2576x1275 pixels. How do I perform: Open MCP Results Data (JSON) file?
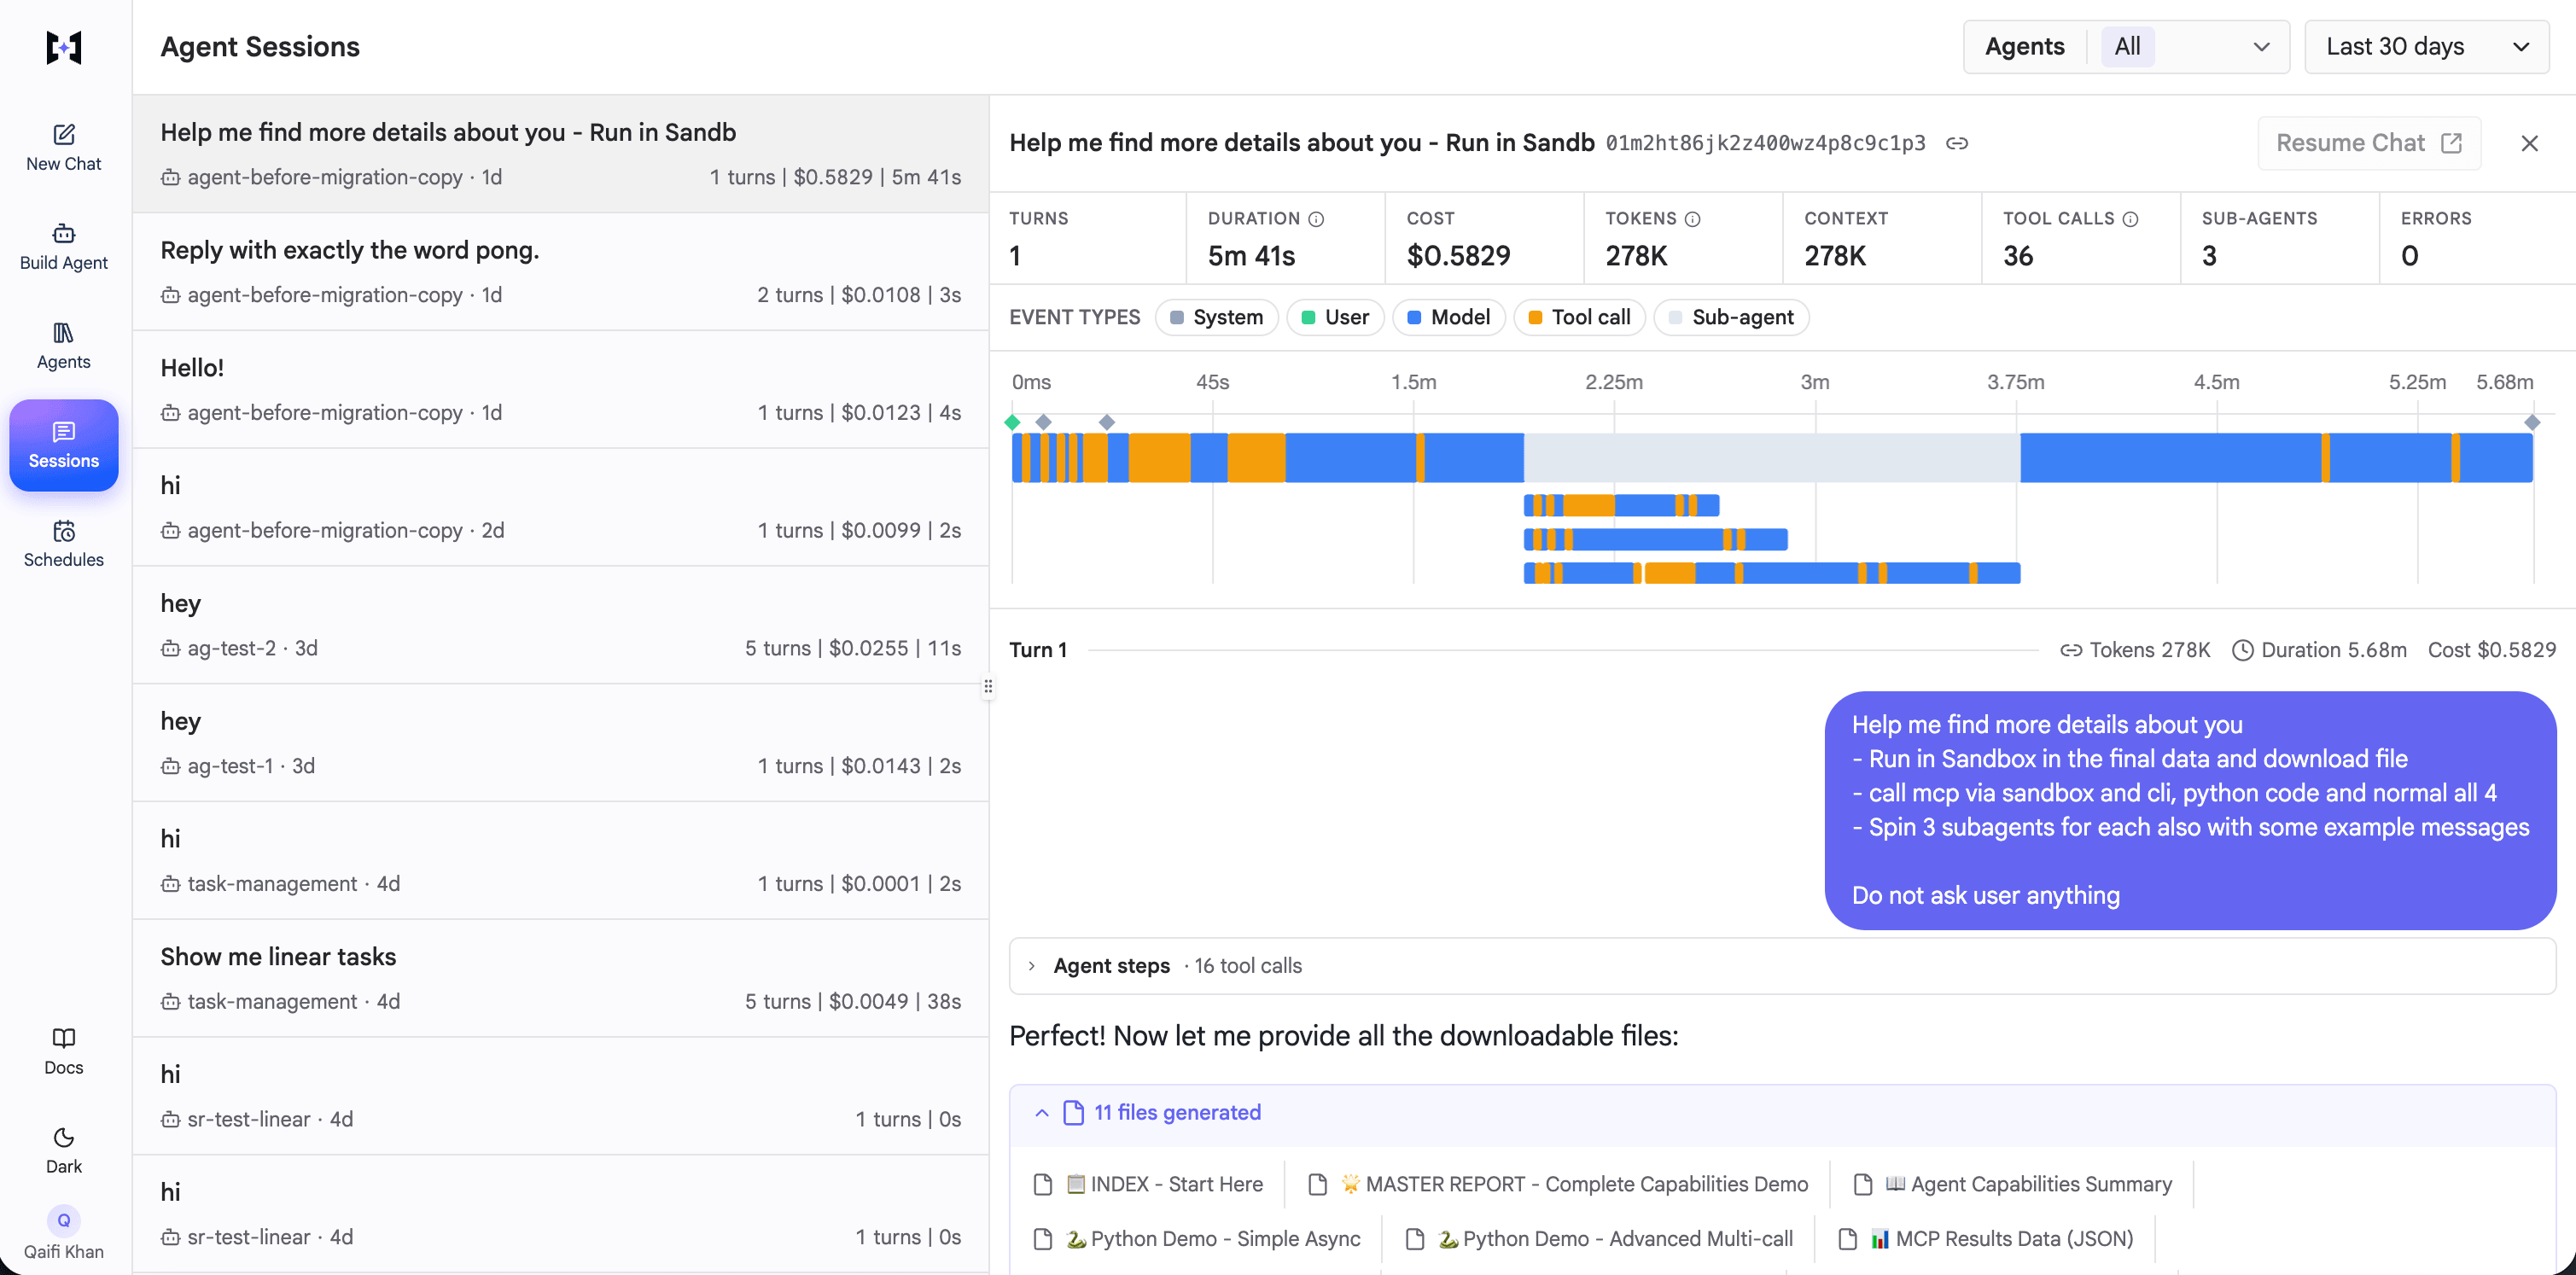pyautogui.click(x=1986, y=1239)
